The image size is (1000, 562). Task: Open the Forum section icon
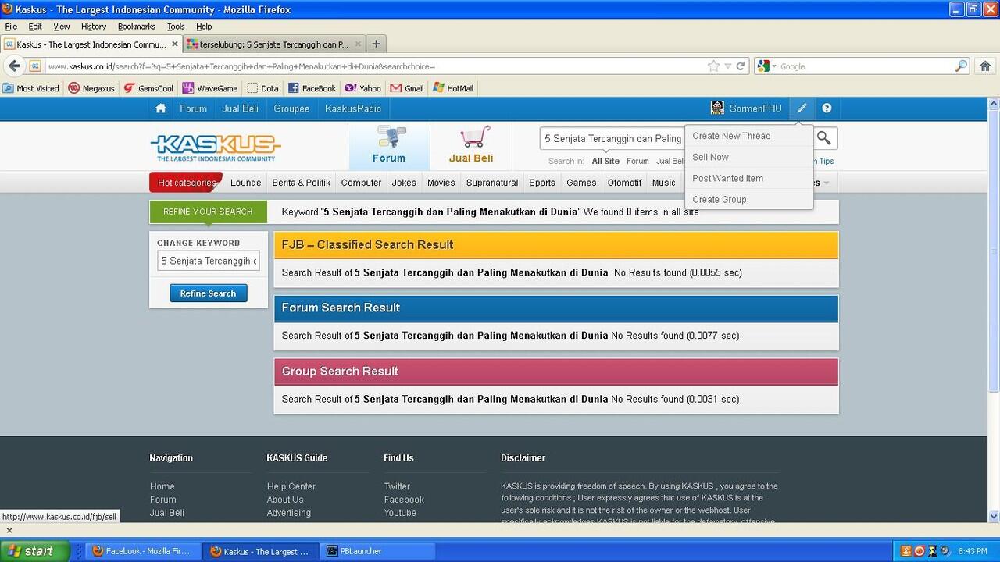[x=388, y=145]
